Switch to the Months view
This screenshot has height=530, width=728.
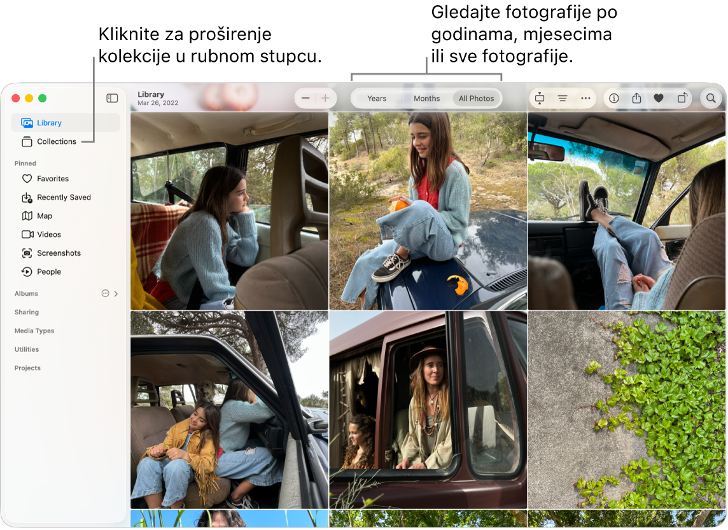pos(426,98)
